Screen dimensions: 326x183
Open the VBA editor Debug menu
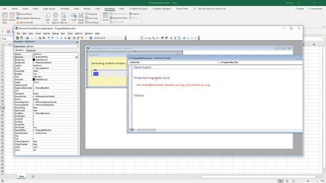coord(56,34)
